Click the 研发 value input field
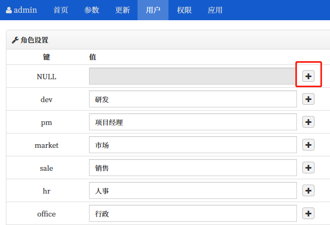This screenshot has width=330, height=225. (x=192, y=99)
